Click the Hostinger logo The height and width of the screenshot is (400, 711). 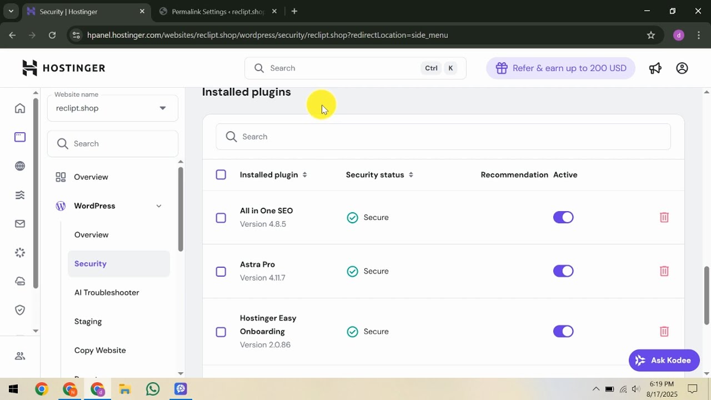(63, 68)
